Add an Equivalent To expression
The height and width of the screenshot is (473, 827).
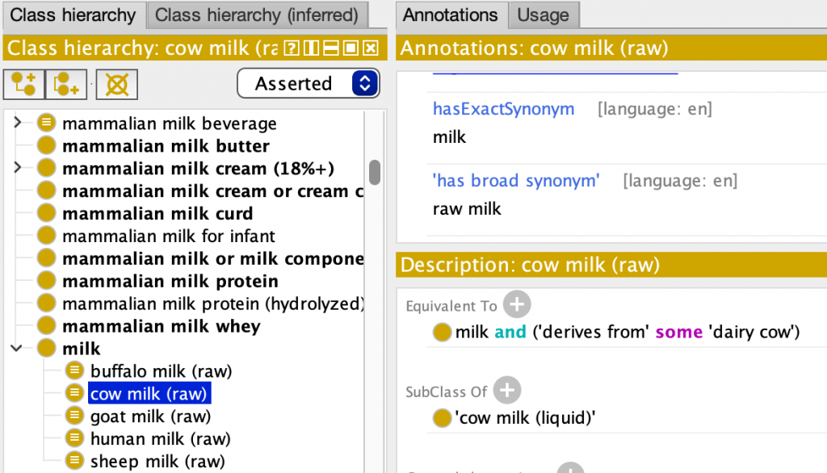tap(516, 304)
